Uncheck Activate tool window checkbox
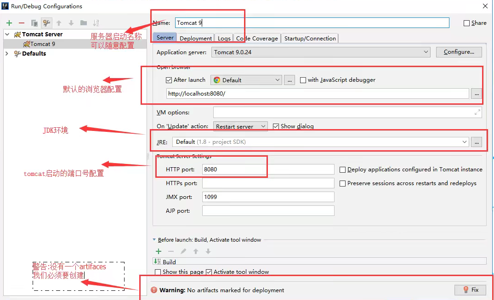The image size is (494, 300). tap(209, 272)
